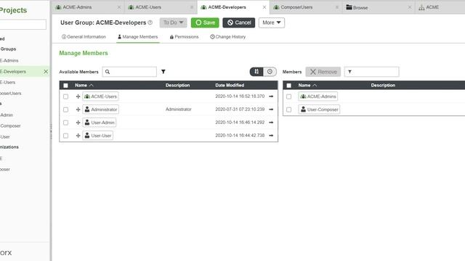Check the User-Composer member checkbox
The image size is (465, 261).
(x=289, y=109)
